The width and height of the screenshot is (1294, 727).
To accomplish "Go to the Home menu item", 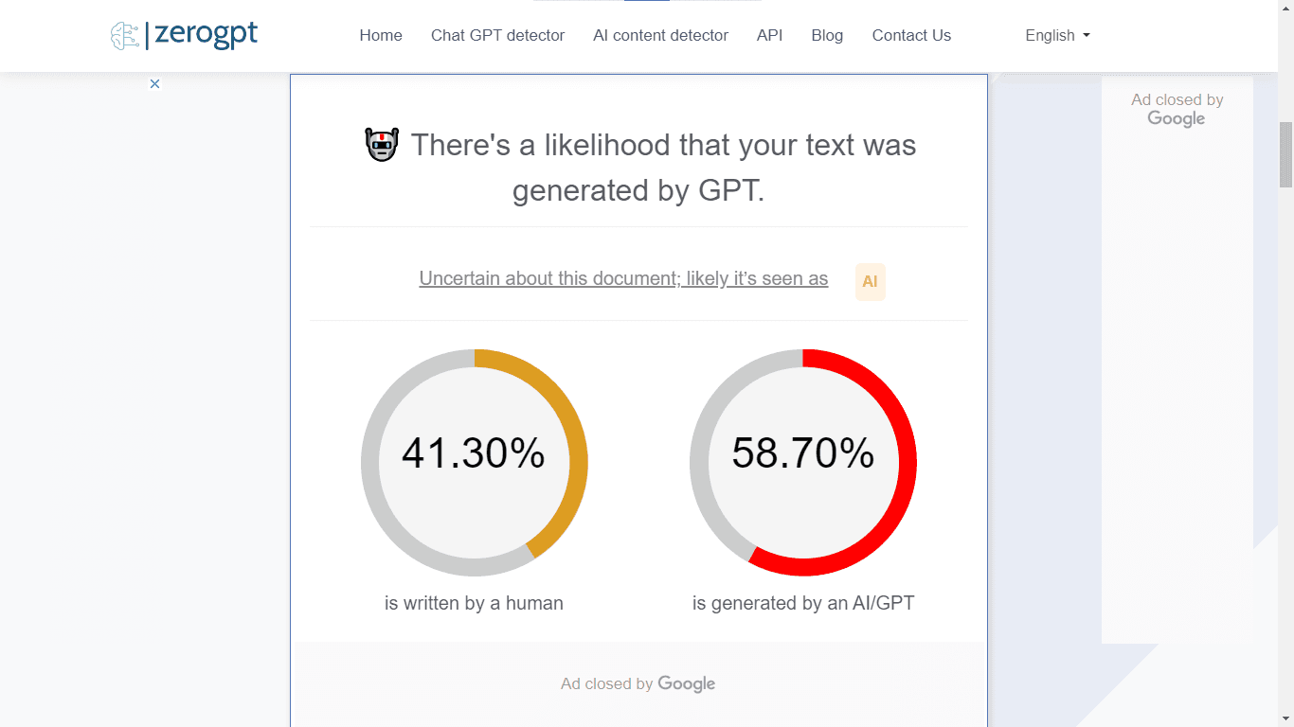I will [x=381, y=36].
